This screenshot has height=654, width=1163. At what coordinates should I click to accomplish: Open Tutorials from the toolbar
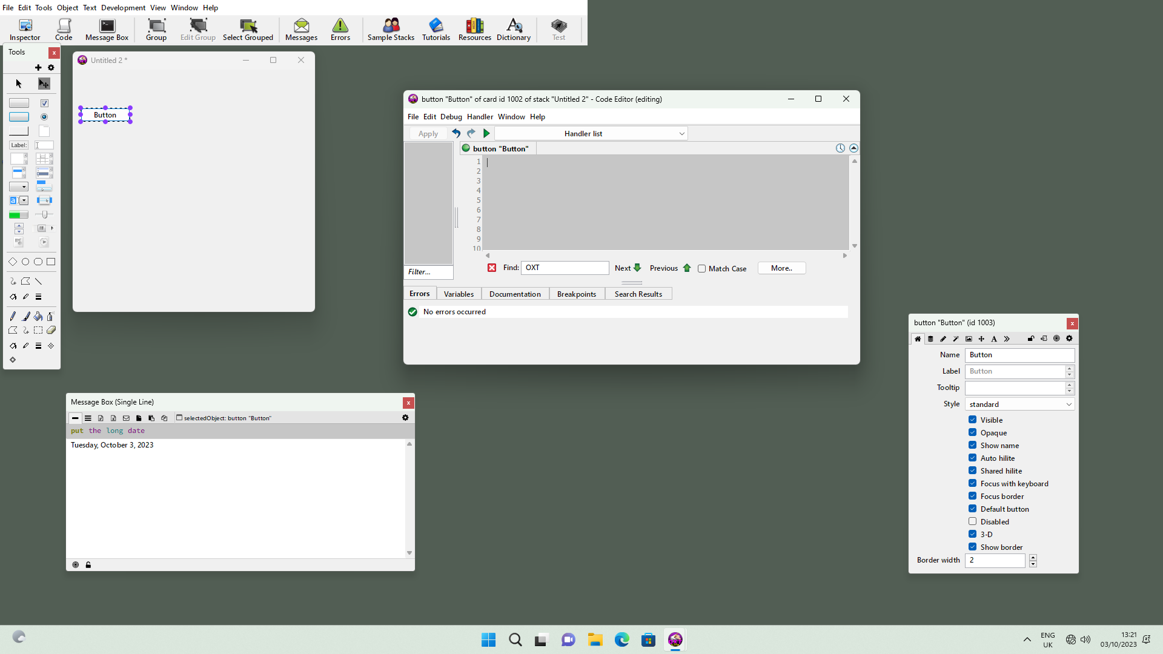[x=436, y=30]
